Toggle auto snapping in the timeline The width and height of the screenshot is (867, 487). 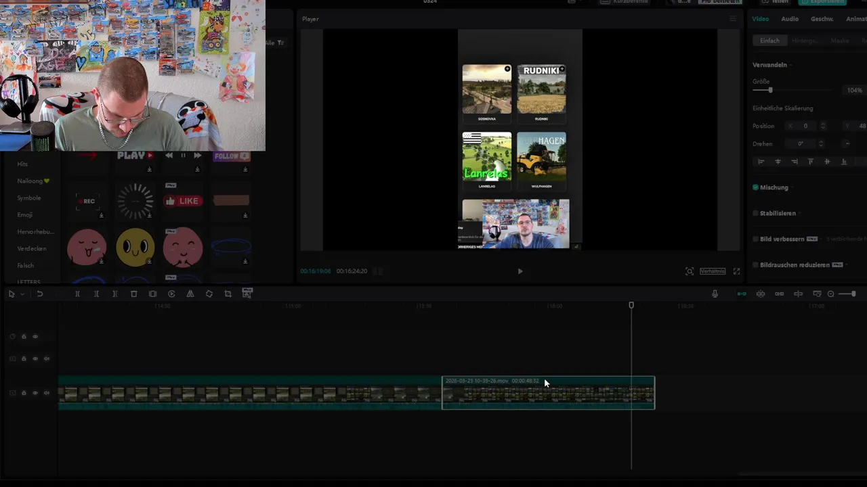click(x=761, y=294)
